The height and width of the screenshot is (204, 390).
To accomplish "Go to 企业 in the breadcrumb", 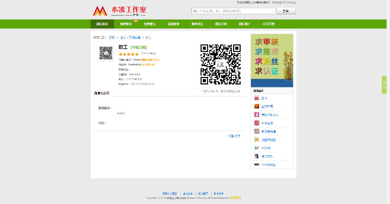I will 123,38.
